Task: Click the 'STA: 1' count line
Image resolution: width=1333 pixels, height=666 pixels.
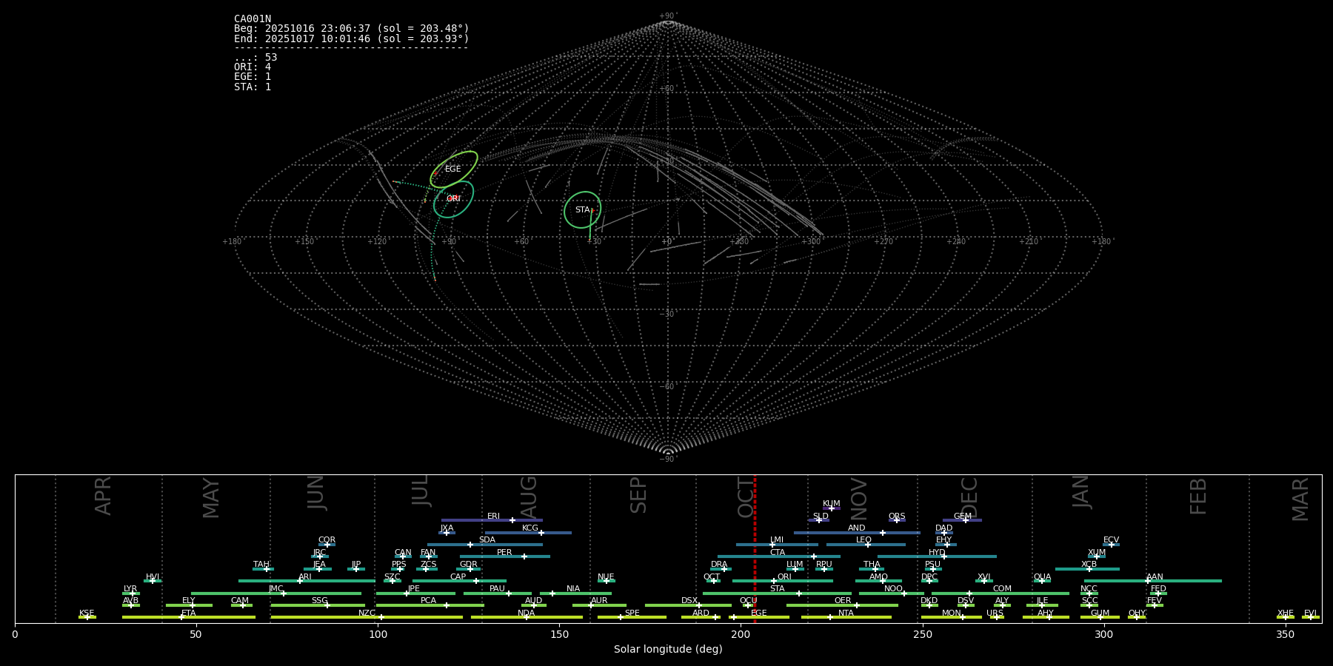Action: (253, 87)
